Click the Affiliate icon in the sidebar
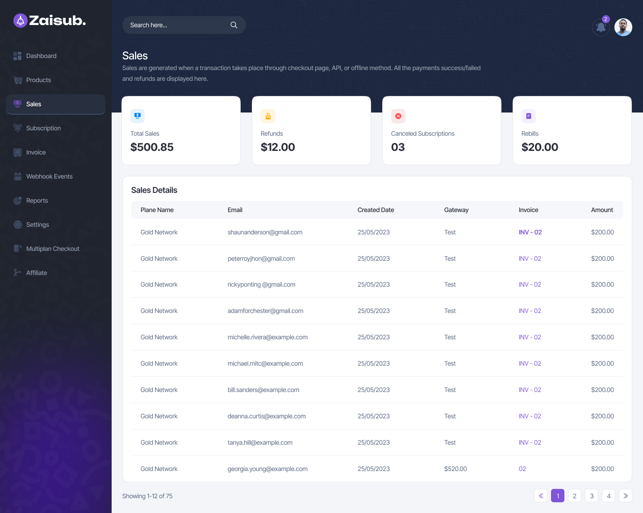 tap(18, 273)
